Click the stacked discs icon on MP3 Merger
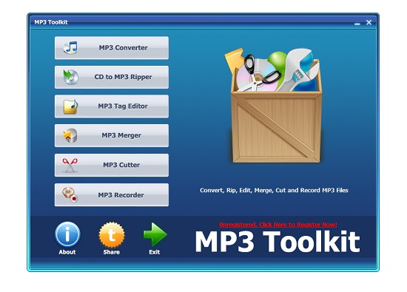The width and height of the screenshot is (407, 292). pyautogui.click(x=70, y=135)
